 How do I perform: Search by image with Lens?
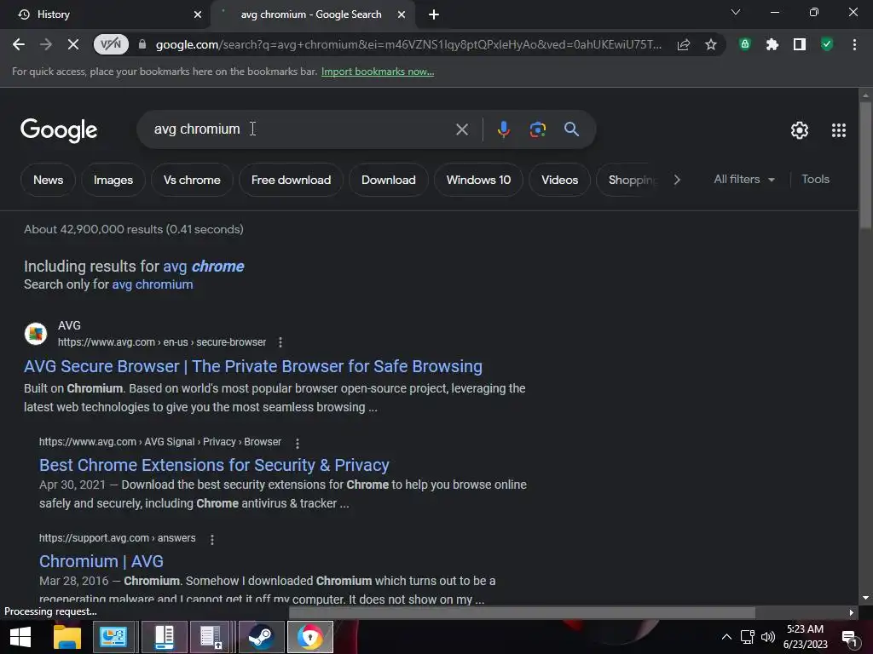pyautogui.click(x=537, y=129)
